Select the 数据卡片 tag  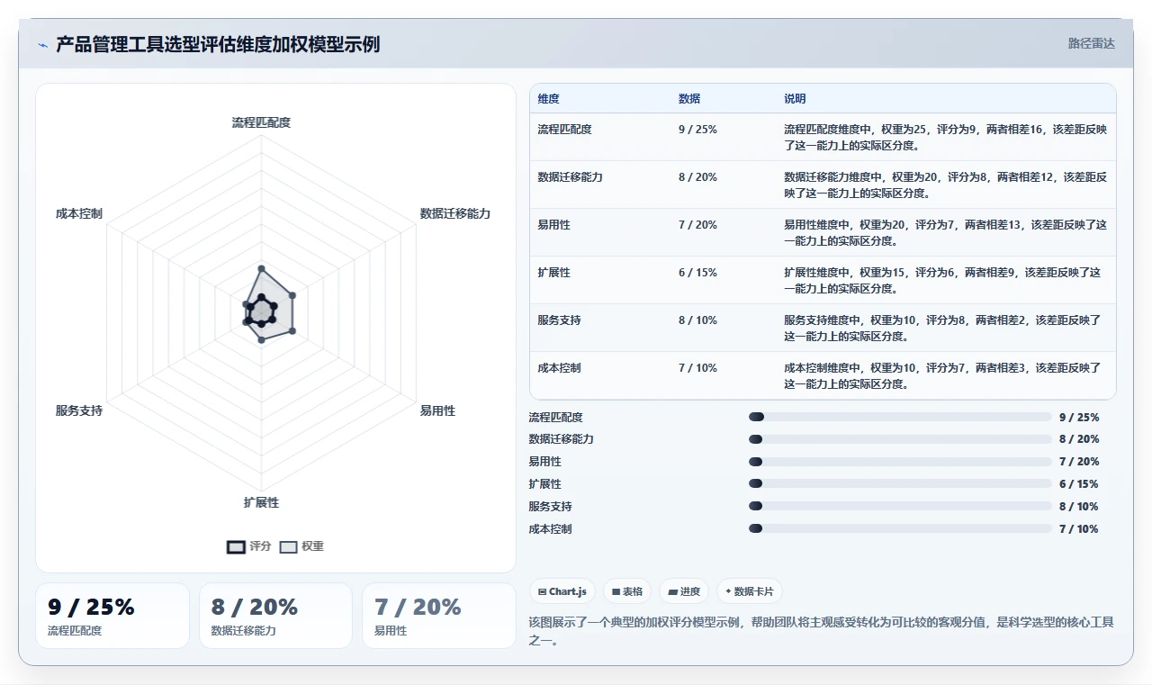(751, 591)
